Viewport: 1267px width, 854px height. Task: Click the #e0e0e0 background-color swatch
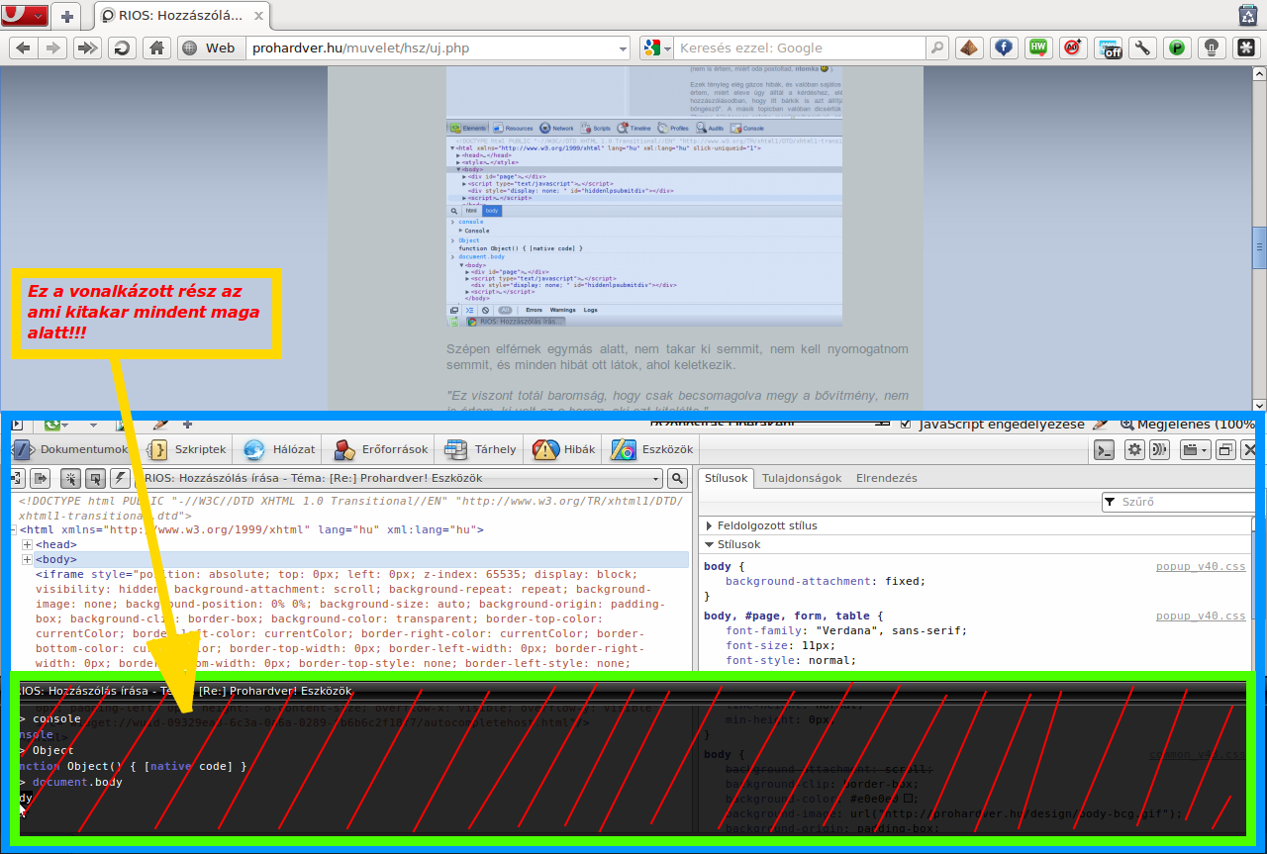point(909,799)
